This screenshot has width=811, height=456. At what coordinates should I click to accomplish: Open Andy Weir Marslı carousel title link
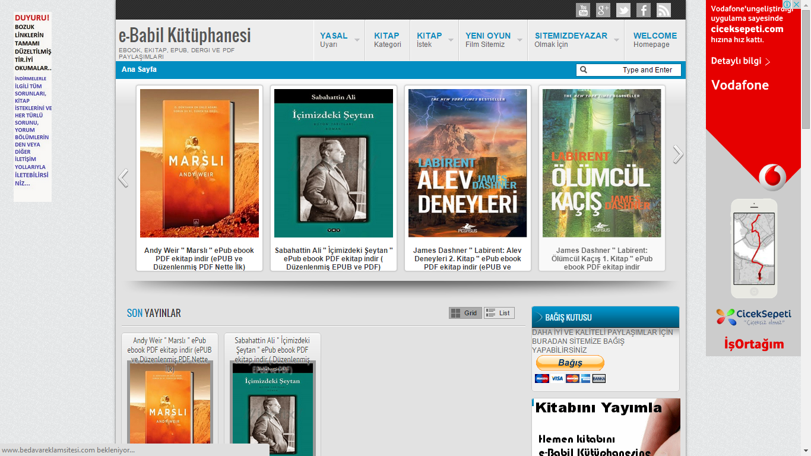pyautogui.click(x=199, y=259)
